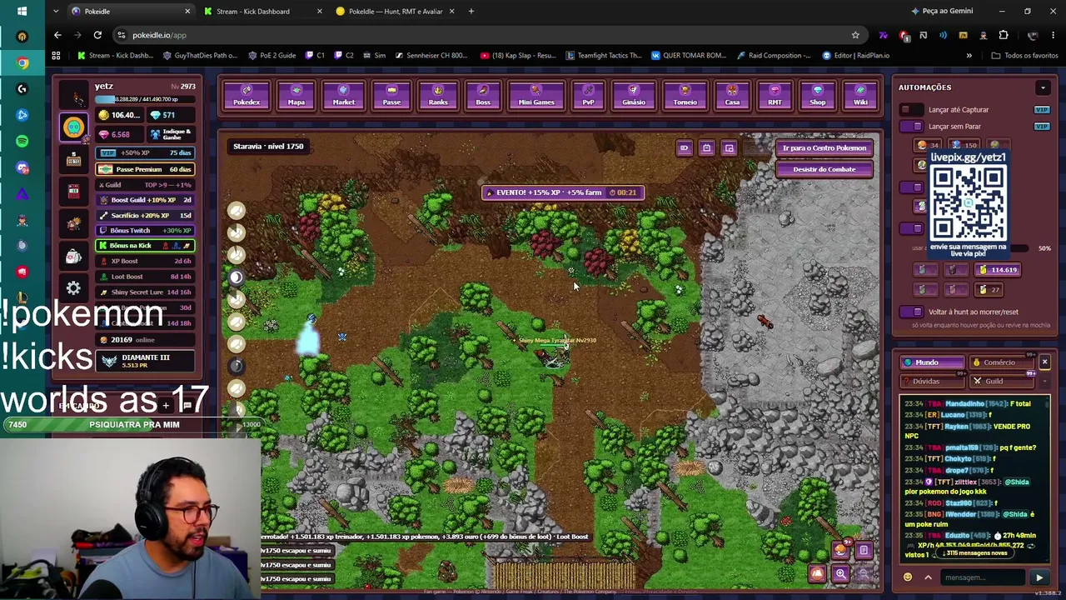Open the settings gear in left sidebar
The image size is (1066, 600).
tap(73, 288)
